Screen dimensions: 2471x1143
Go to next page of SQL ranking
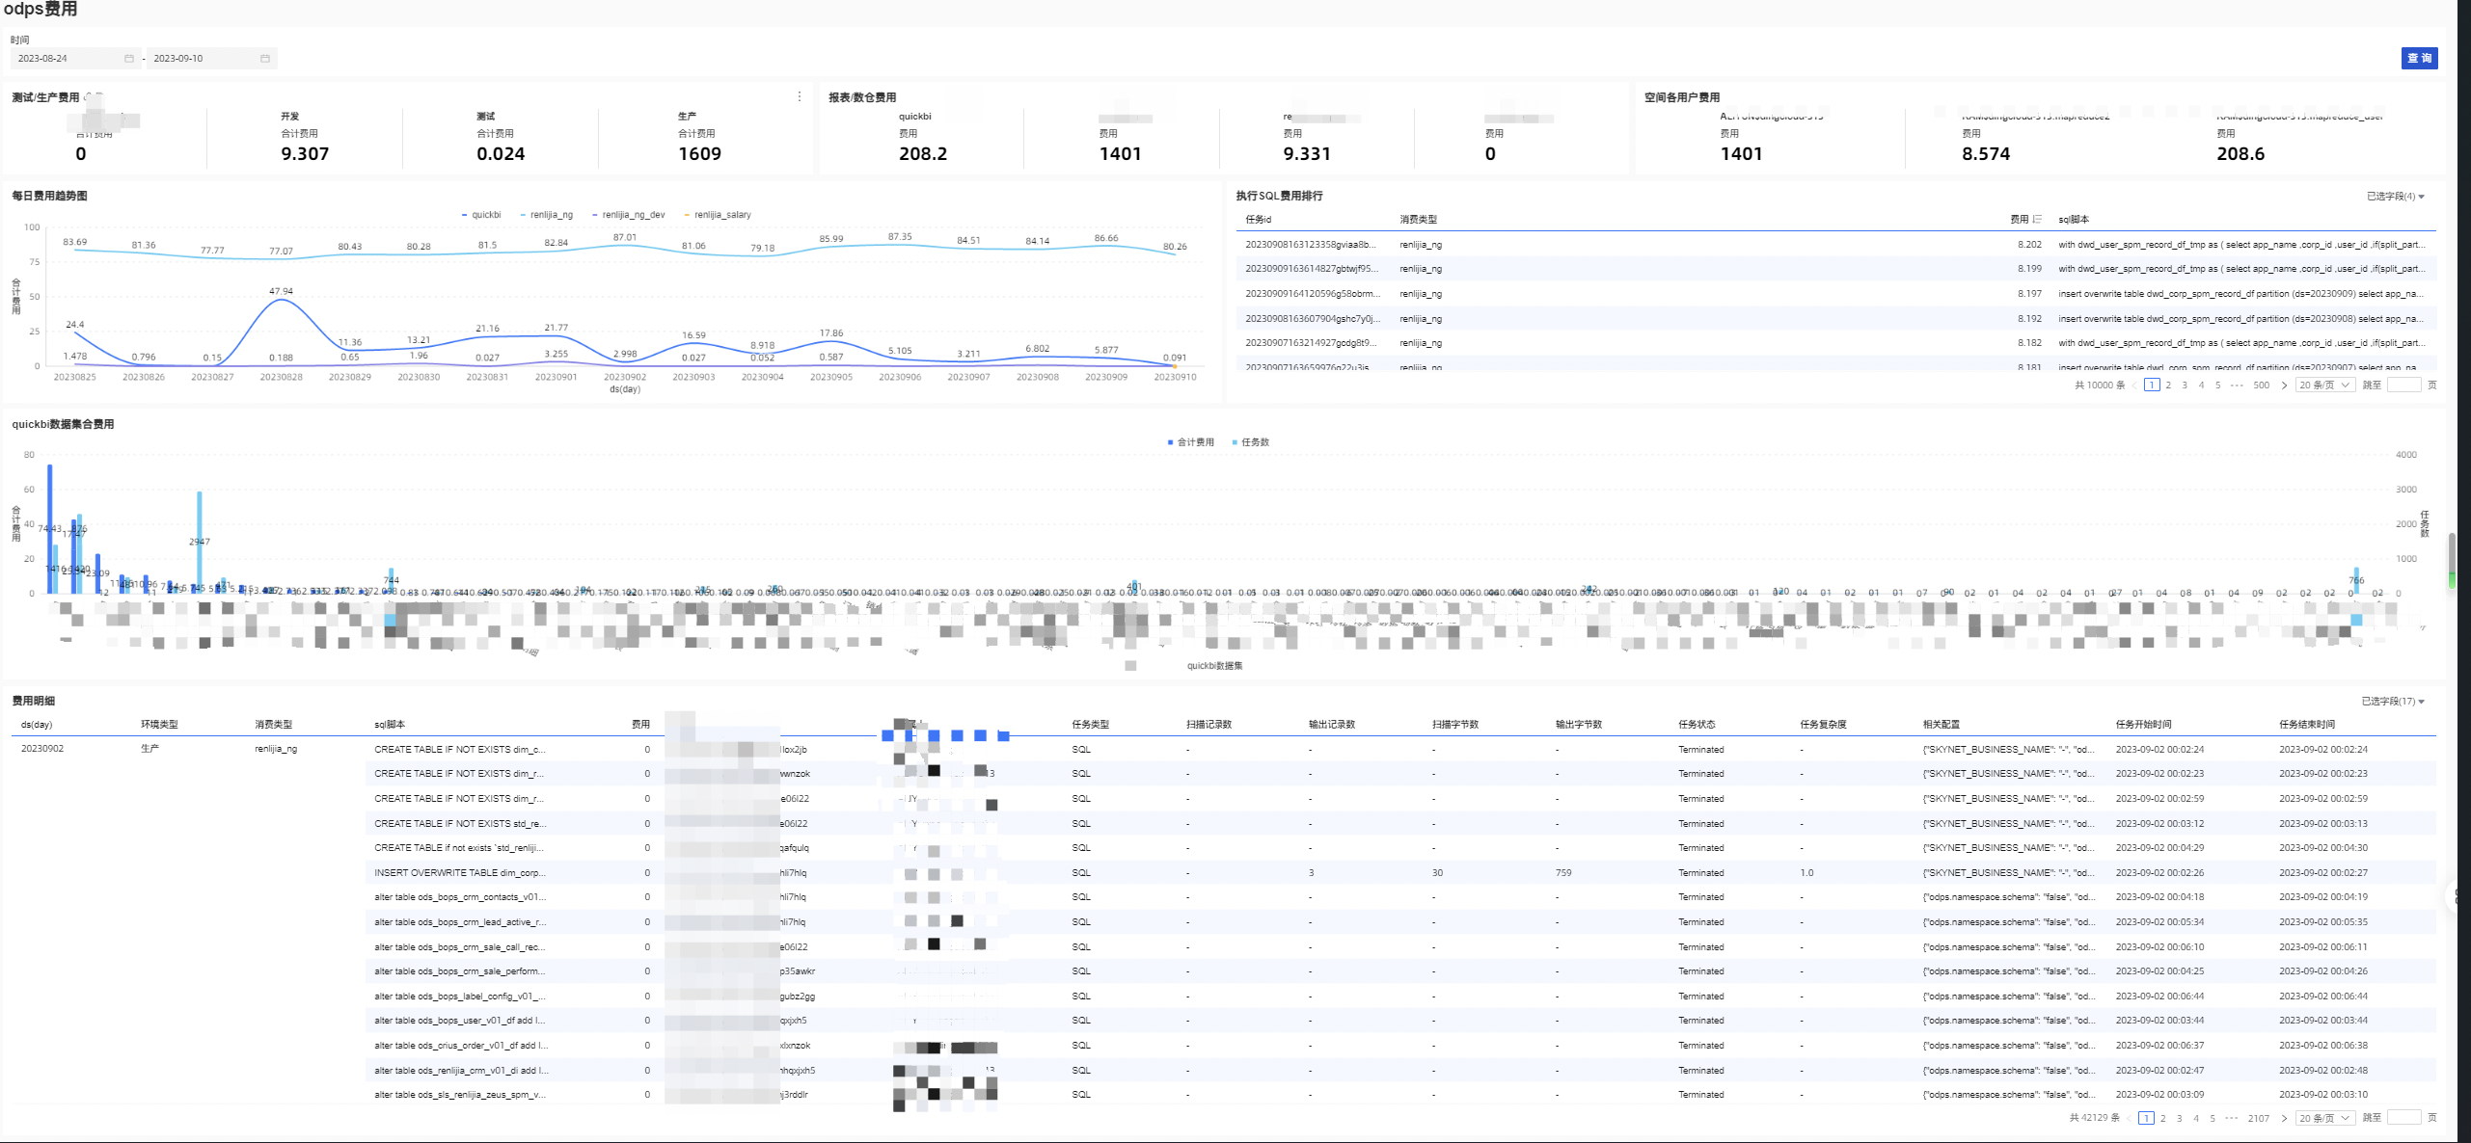pos(2284,385)
